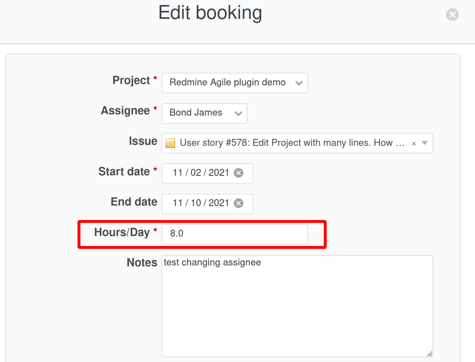The image size is (475, 362).
Task: Click the Notes field label
Action: (x=142, y=263)
